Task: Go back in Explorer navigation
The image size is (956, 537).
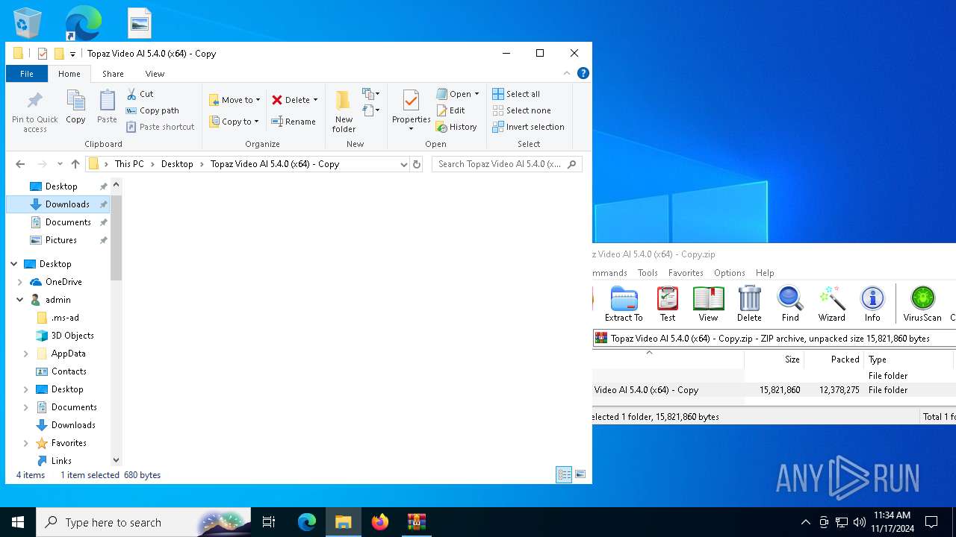Action: point(20,164)
